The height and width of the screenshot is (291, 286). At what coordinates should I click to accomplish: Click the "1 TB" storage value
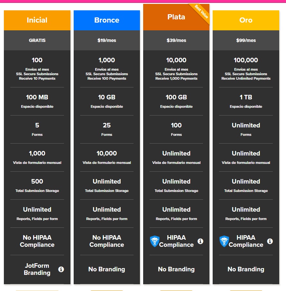pos(246,97)
